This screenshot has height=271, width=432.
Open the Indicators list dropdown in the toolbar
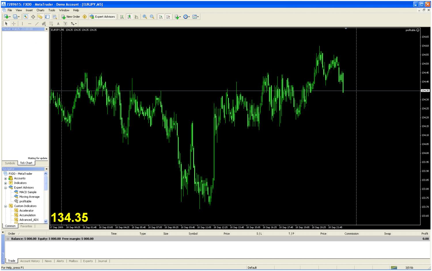[x=178, y=17]
